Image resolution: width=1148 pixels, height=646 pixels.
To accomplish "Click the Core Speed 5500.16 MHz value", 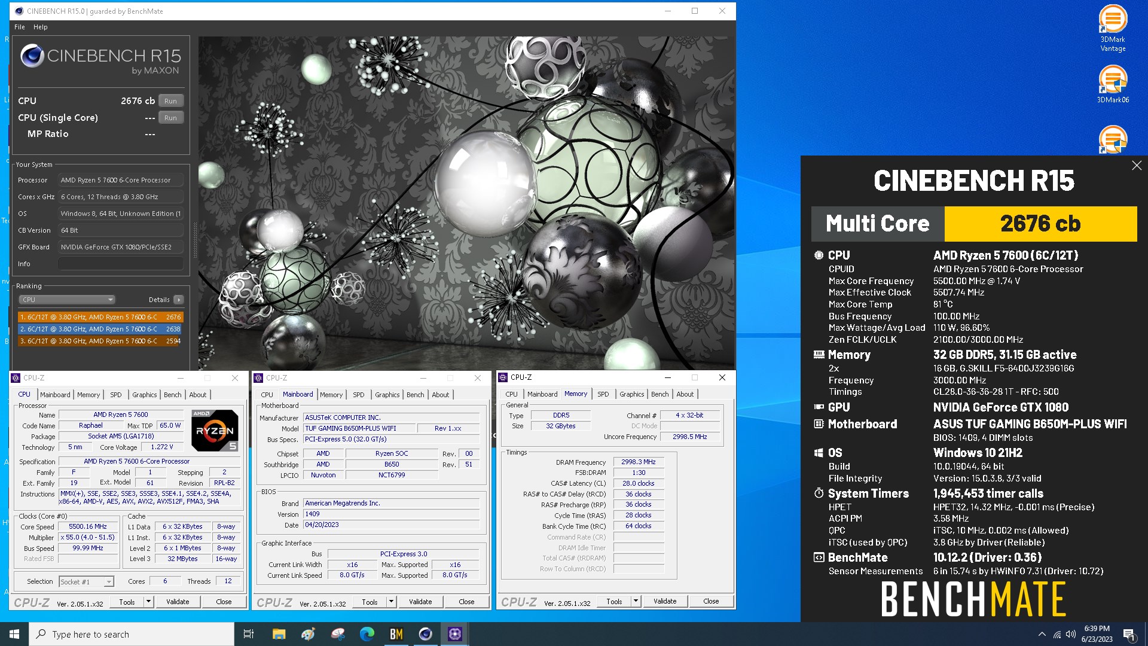I will click(88, 527).
